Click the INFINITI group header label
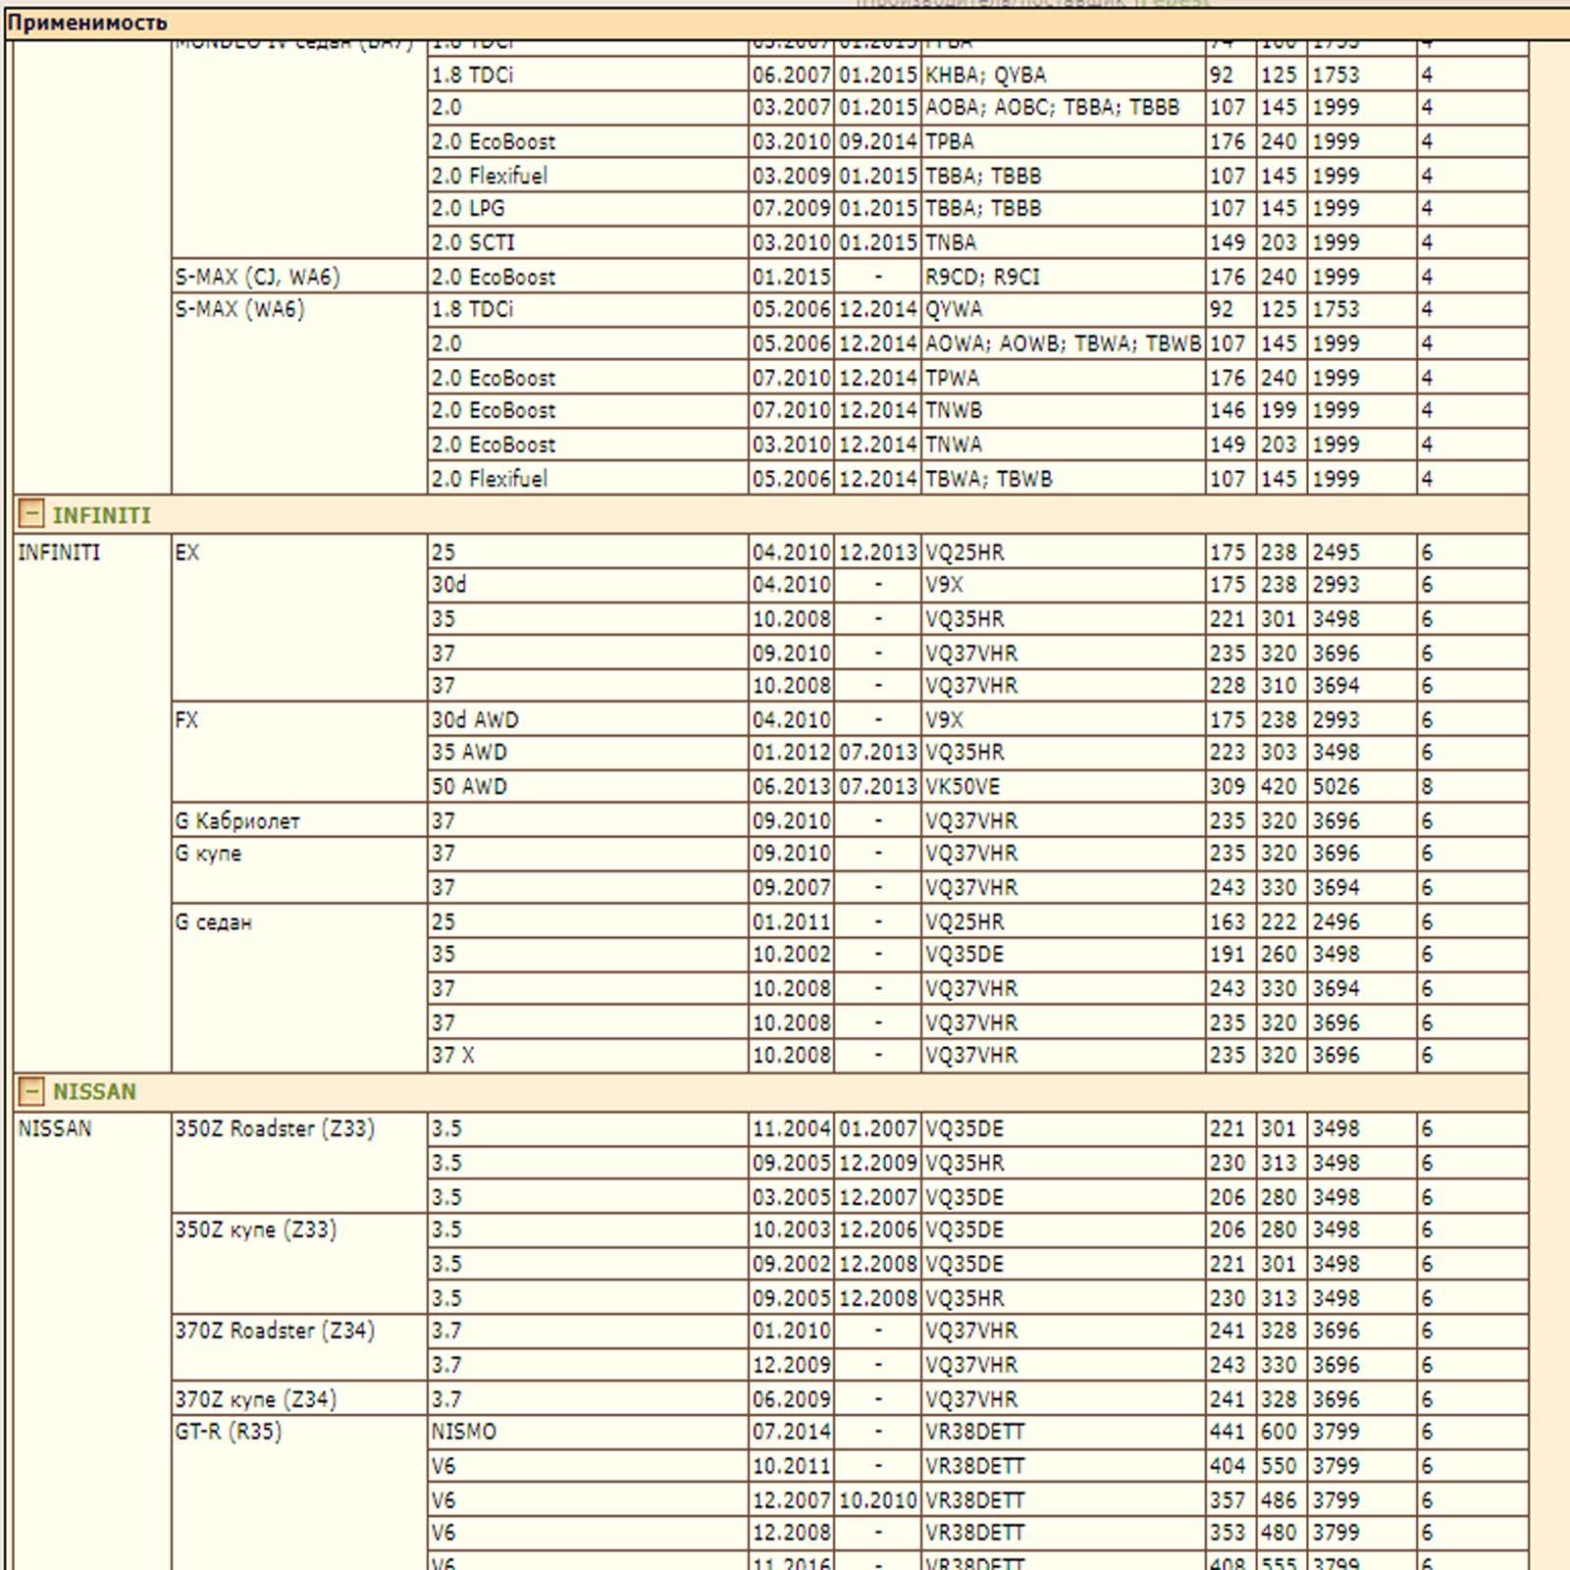Image resolution: width=1570 pixels, height=1570 pixels. [x=101, y=515]
